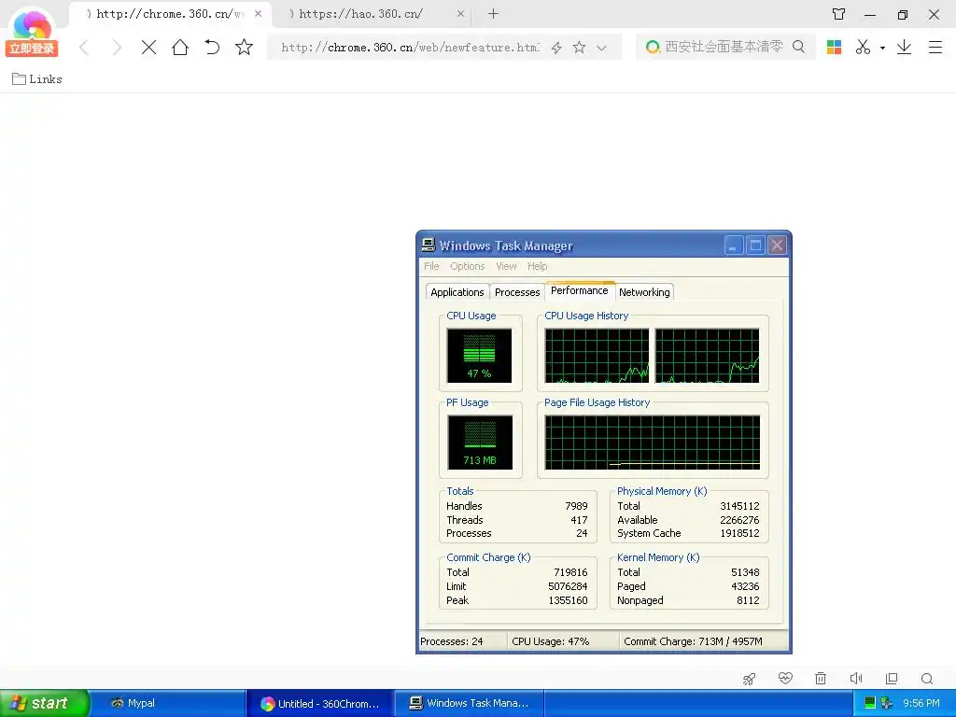Viewport: 956px width, 717px height.
Task: Stop loading with the X button
Action: point(148,48)
